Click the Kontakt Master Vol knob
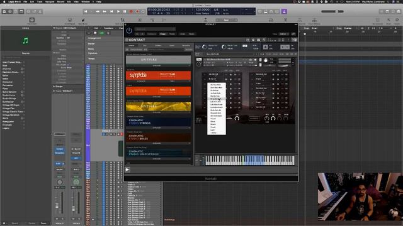The image size is (403, 226). 204,47
